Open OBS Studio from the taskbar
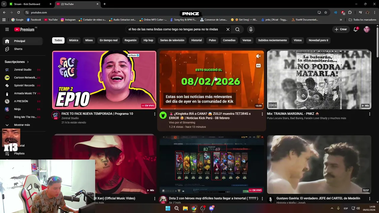Image resolution: width=379 pixels, height=213 pixels. pos(203,208)
